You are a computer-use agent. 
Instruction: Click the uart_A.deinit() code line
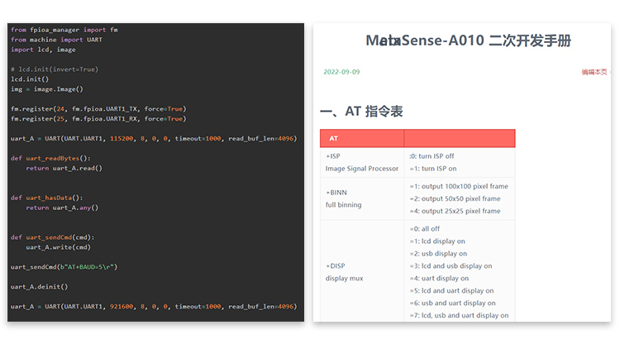39,286
